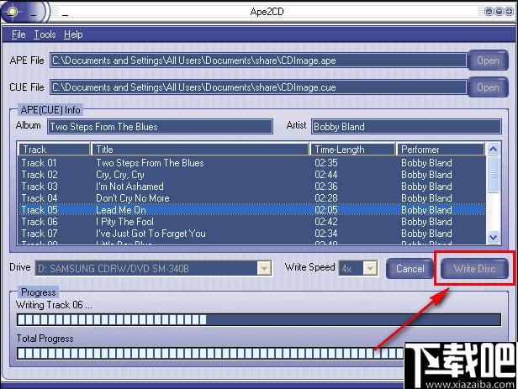Screen dimensions: 518x389
Task: Select Track 04 Don't Cry No More
Action: click(x=252, y=198)
